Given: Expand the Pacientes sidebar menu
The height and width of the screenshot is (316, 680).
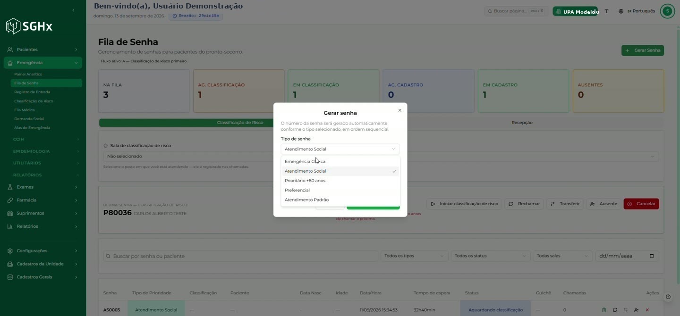Looking at the screenshot, I should click(42, 50).
